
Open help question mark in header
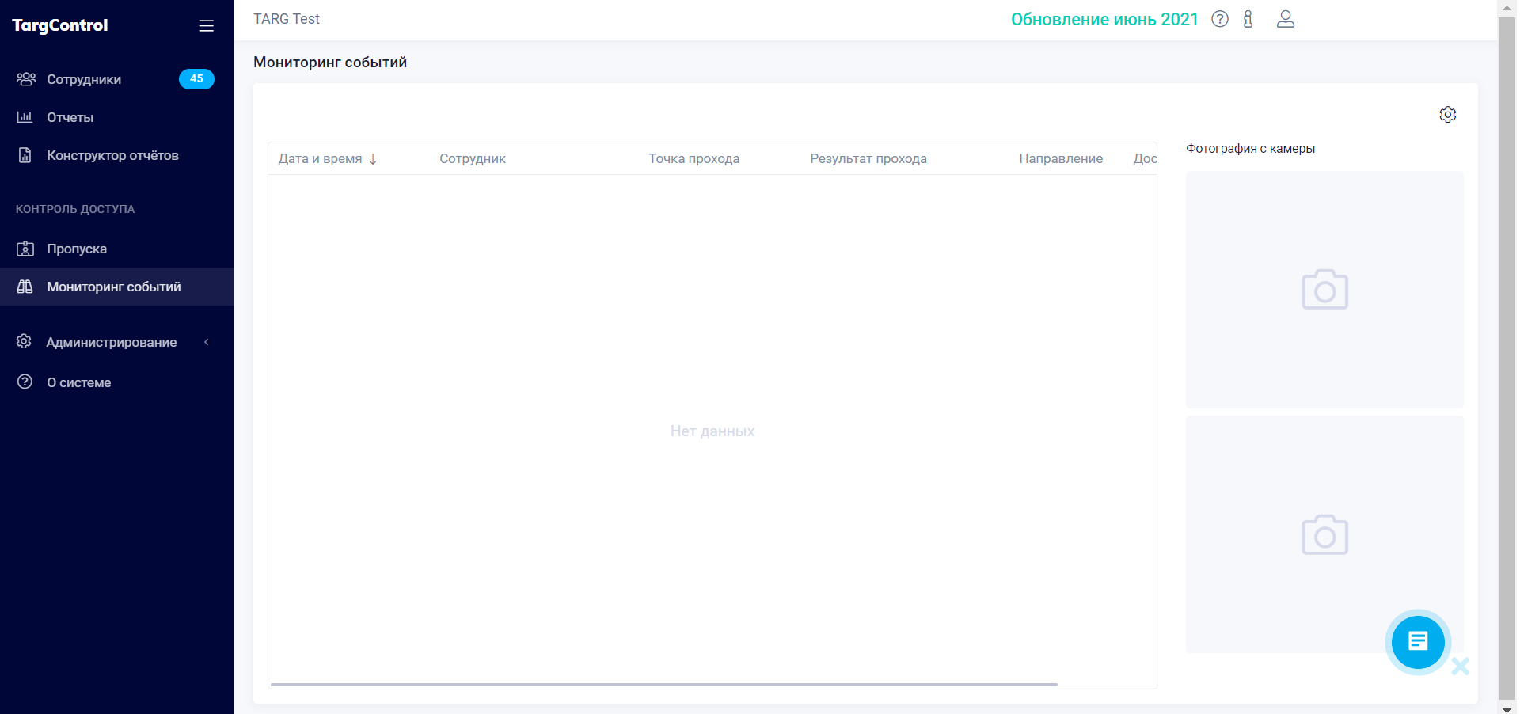[x=1220, y=19]
